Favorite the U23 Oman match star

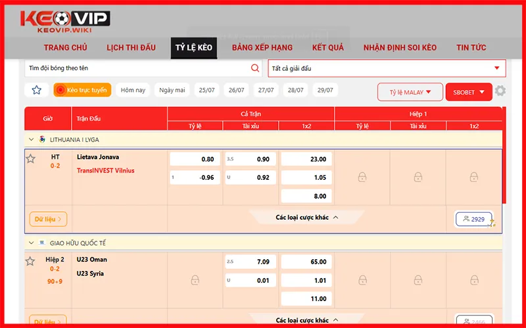30,261
